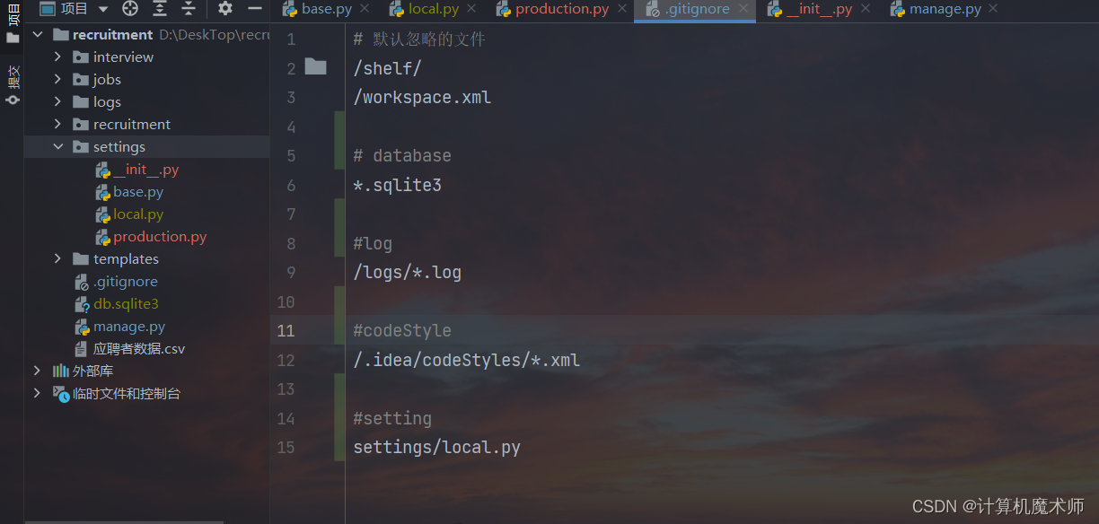
Task: Expand 临时文件和控制台 node
Action: 37,393
